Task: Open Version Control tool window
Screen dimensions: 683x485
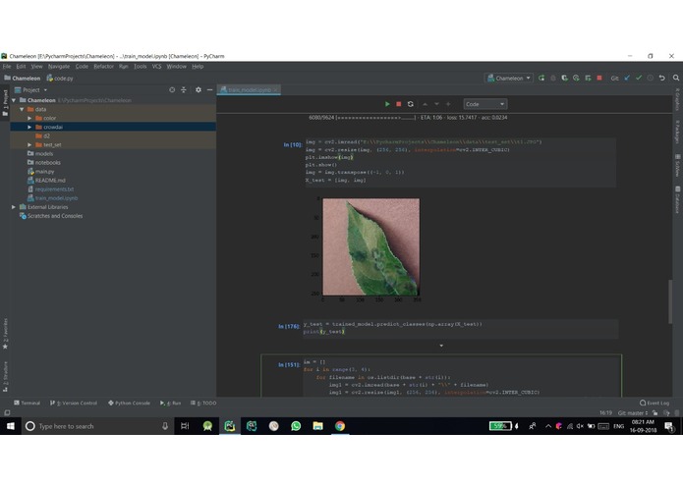Action: coord(74,404)
